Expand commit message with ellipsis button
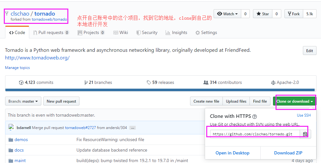Screen dimensions: 321x163 coord(133,128)
